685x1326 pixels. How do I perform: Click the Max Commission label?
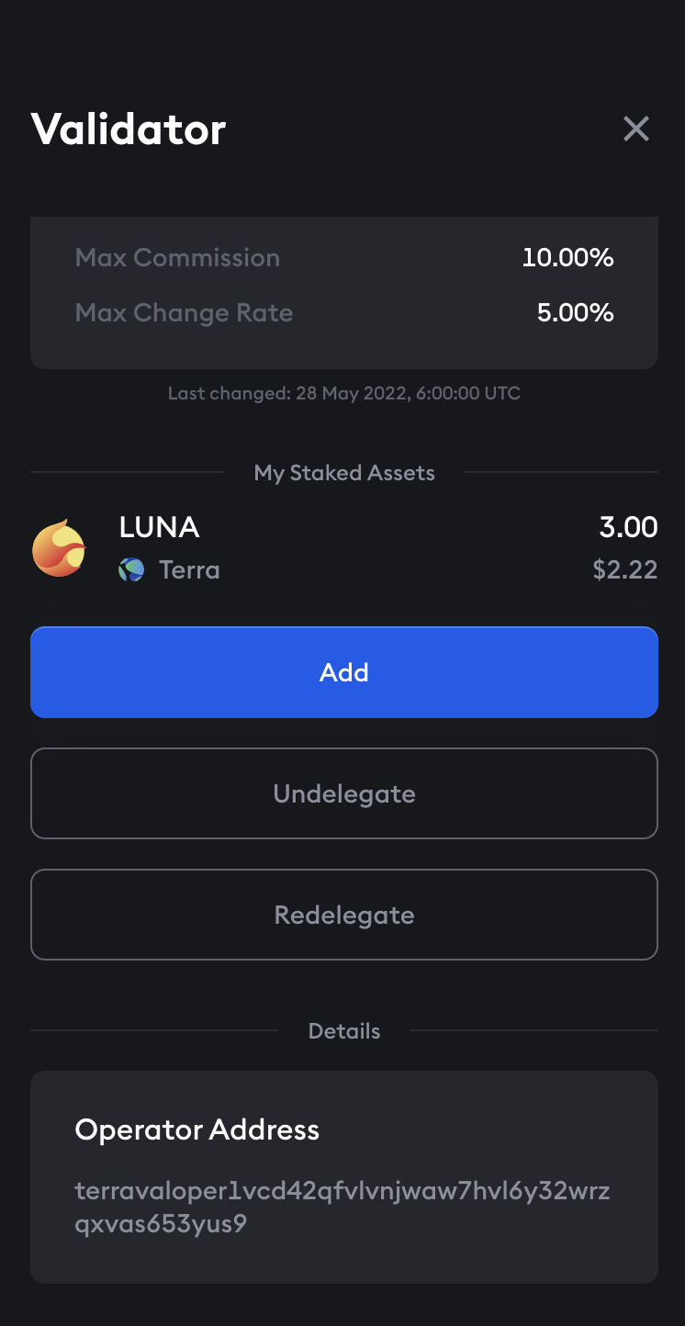(177, 257)
